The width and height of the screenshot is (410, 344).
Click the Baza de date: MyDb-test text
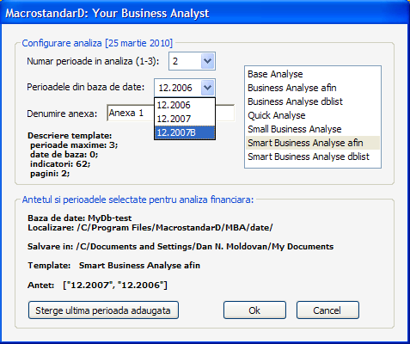[80, 218]
